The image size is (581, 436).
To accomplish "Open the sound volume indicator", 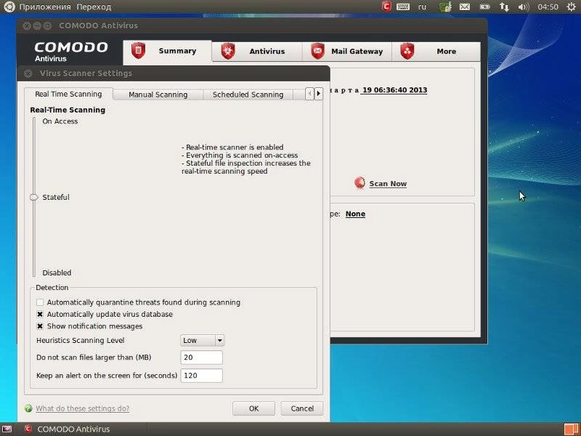I will (523, 7).
